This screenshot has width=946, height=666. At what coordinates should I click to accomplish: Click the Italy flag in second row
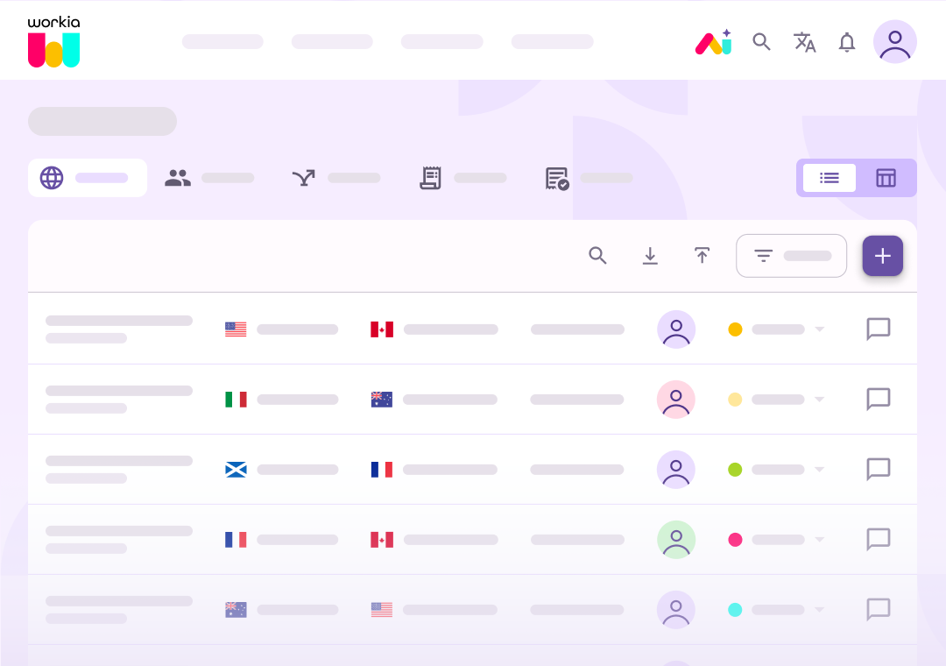click(x=236, y=399)
